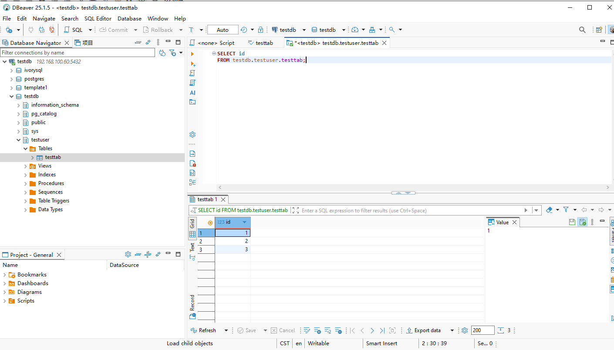Collapse the testuser schema node

[18, 140]
